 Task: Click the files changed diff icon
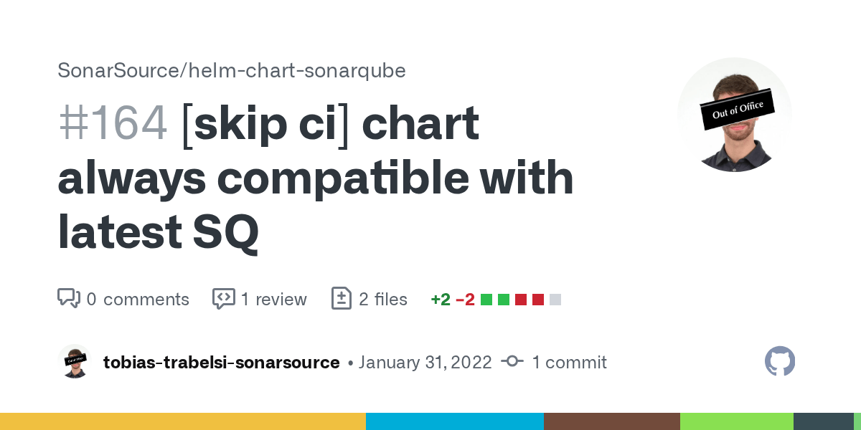click(342, 299)
